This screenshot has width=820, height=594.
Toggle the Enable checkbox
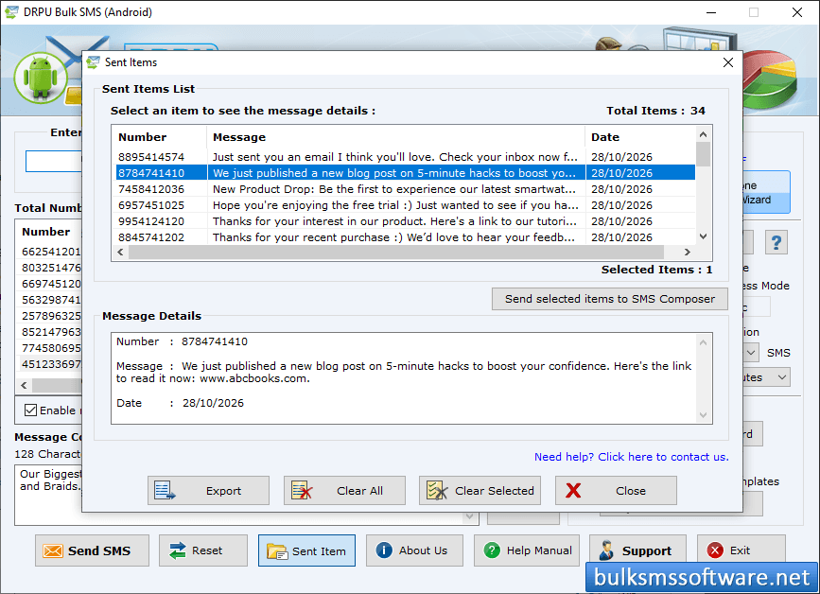pyautogui.click(x=31, y=411)
